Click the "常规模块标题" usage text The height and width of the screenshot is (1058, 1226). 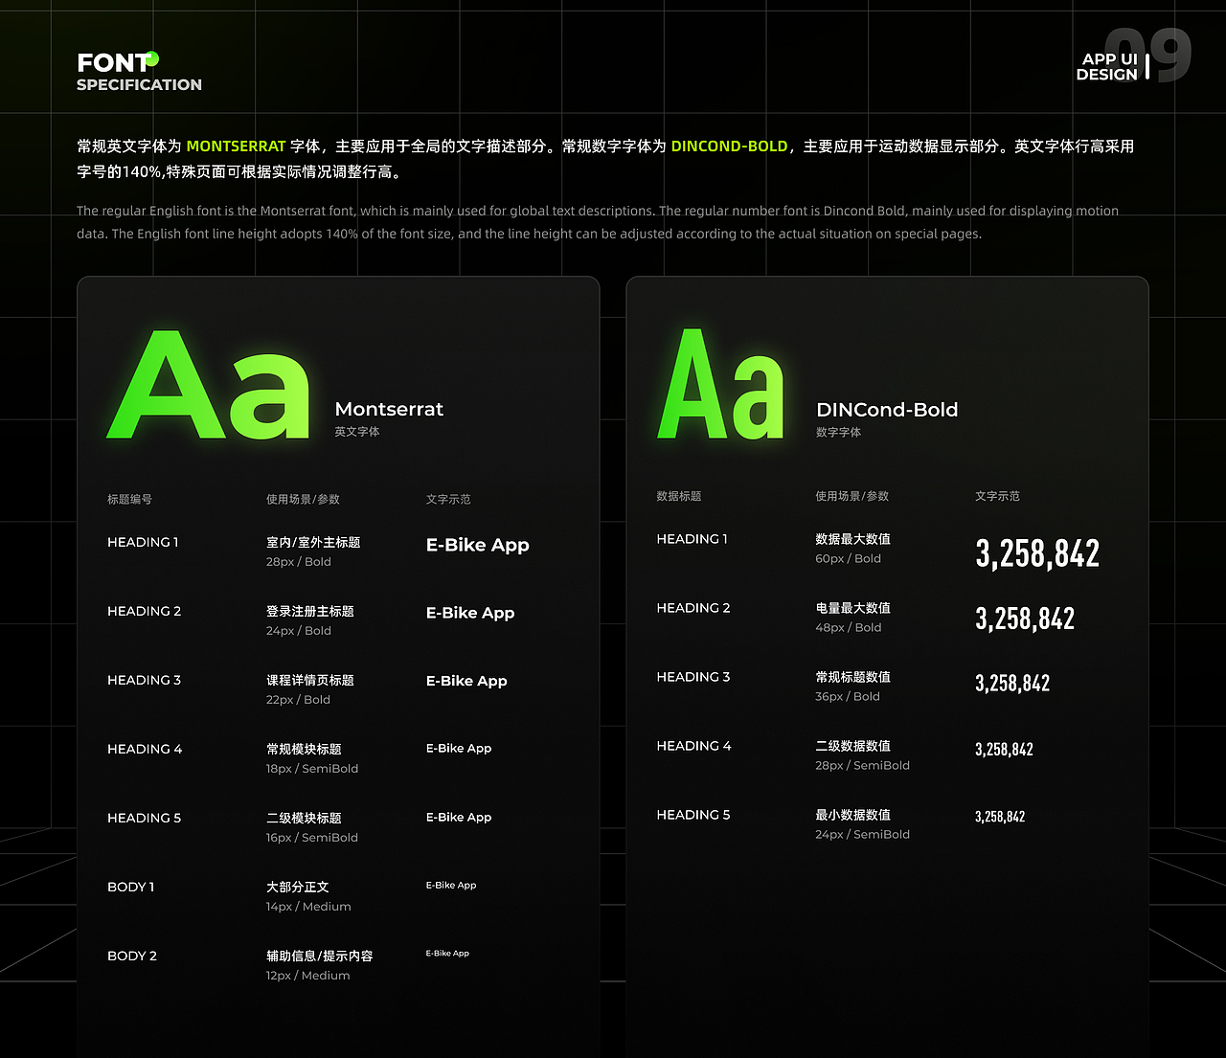click(x=304, y=749)
